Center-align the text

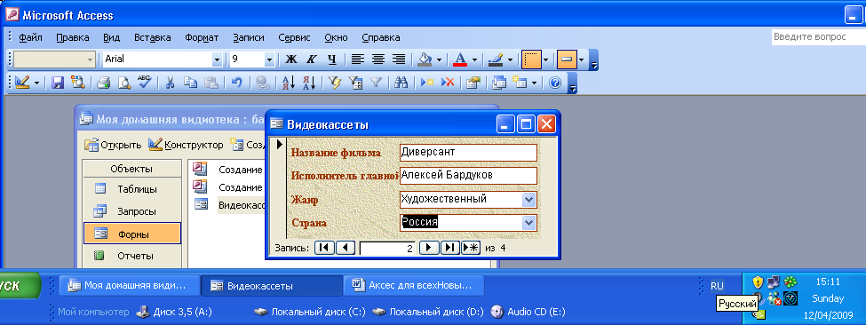point(378,59)
